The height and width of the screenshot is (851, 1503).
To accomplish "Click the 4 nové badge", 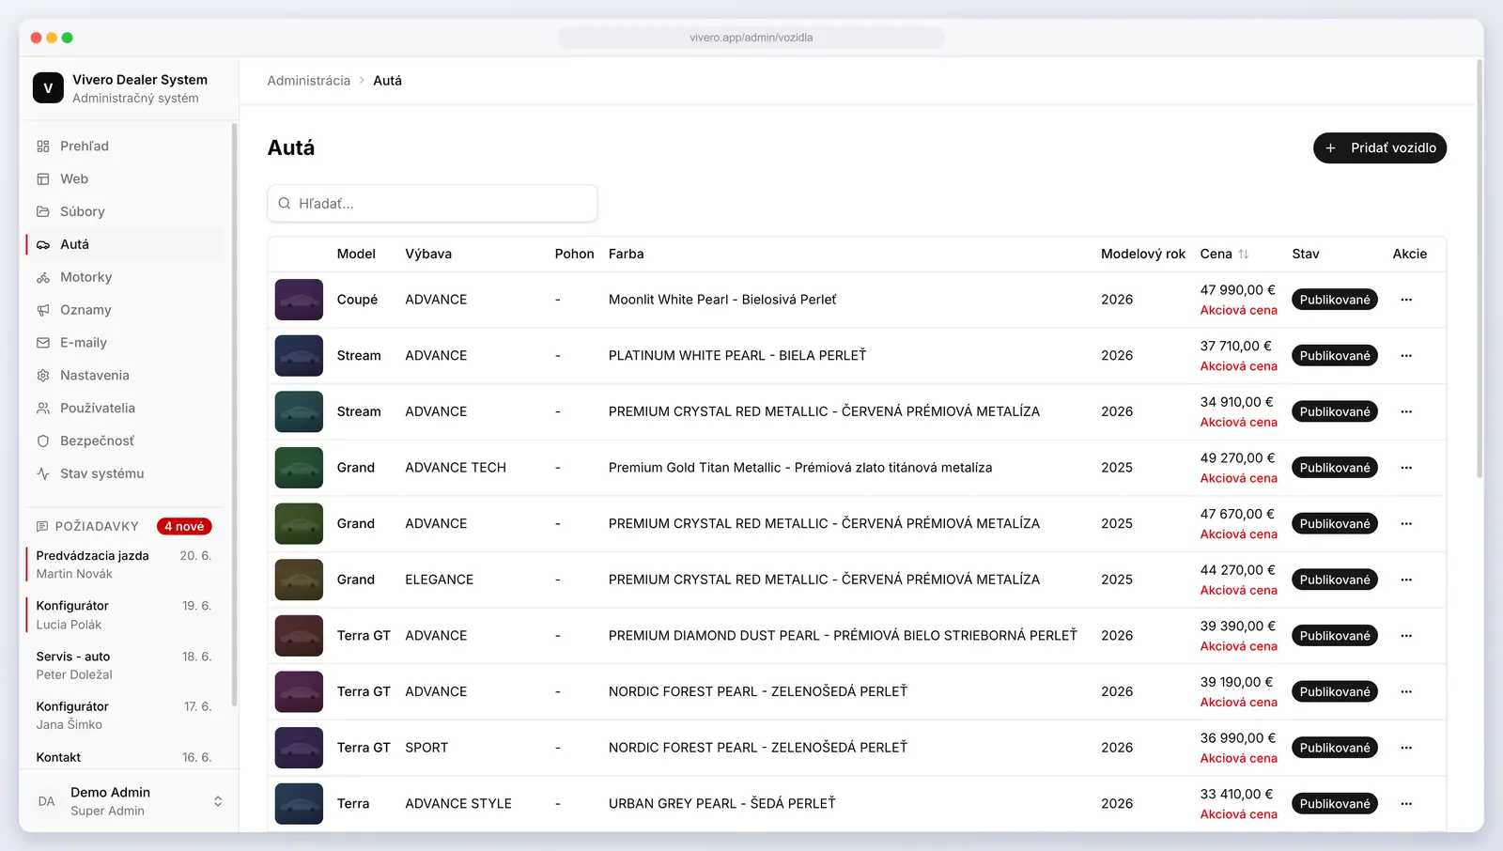I will [184, 527].
